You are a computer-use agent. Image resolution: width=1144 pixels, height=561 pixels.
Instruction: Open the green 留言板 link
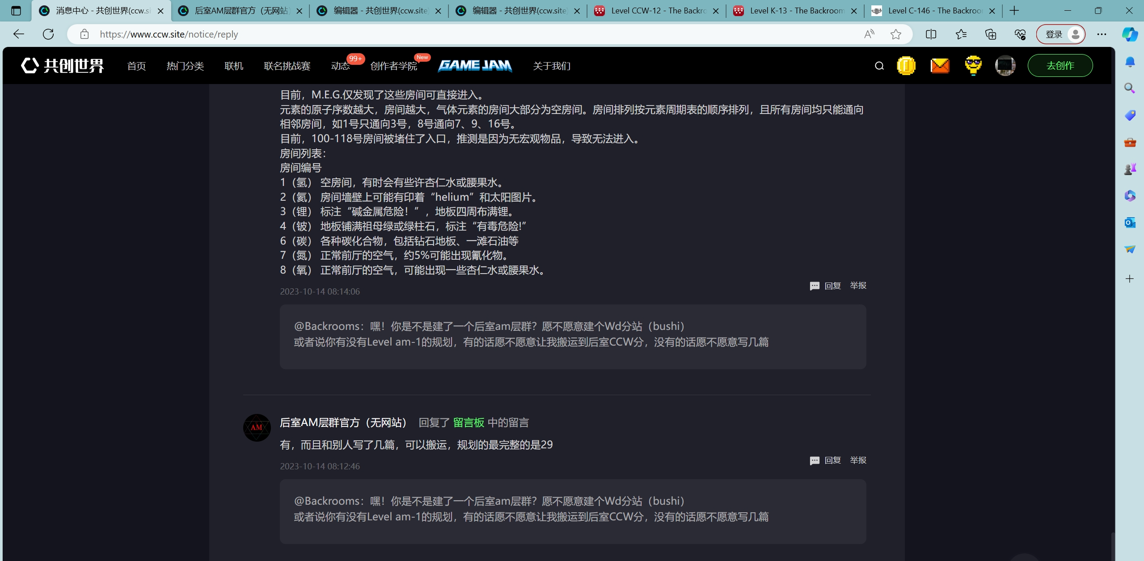point(469,422)
